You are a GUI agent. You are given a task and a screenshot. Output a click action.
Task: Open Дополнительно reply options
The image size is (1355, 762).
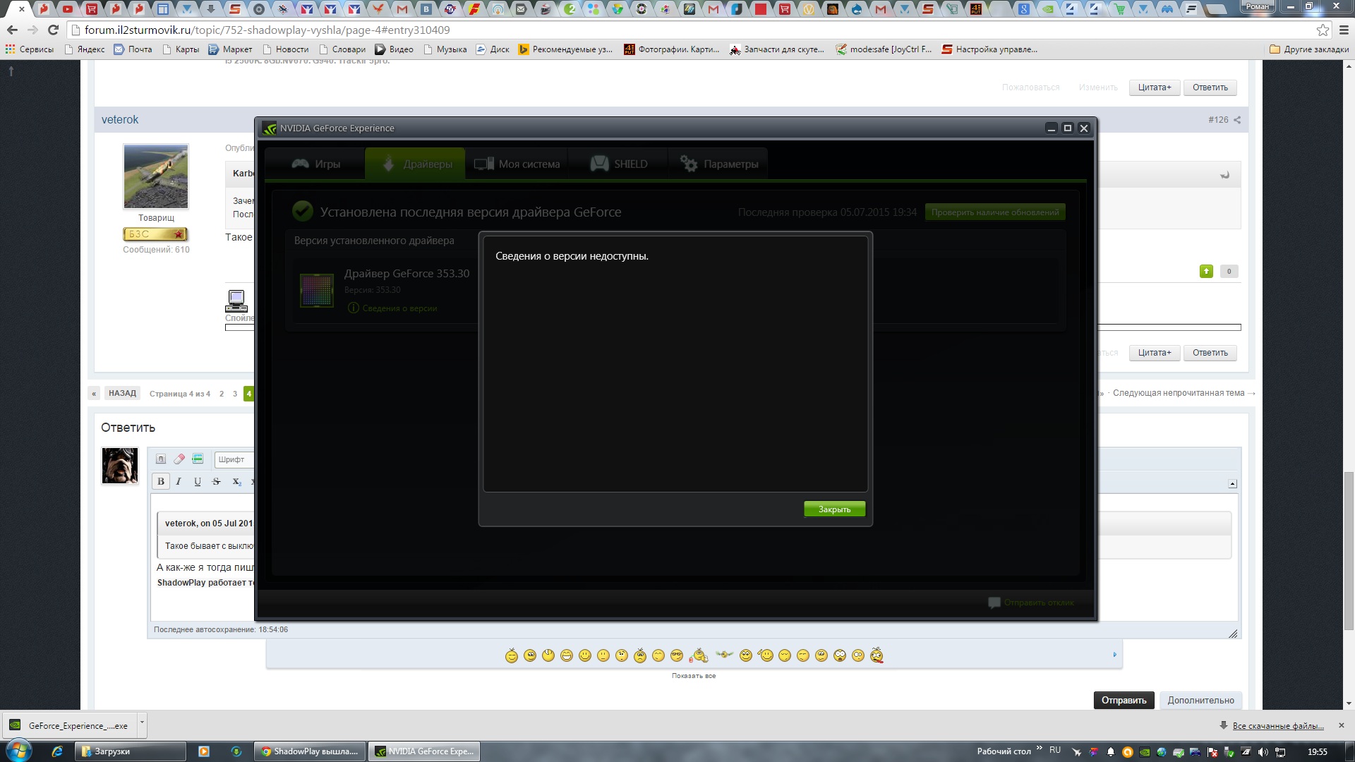pos(1200,700)
